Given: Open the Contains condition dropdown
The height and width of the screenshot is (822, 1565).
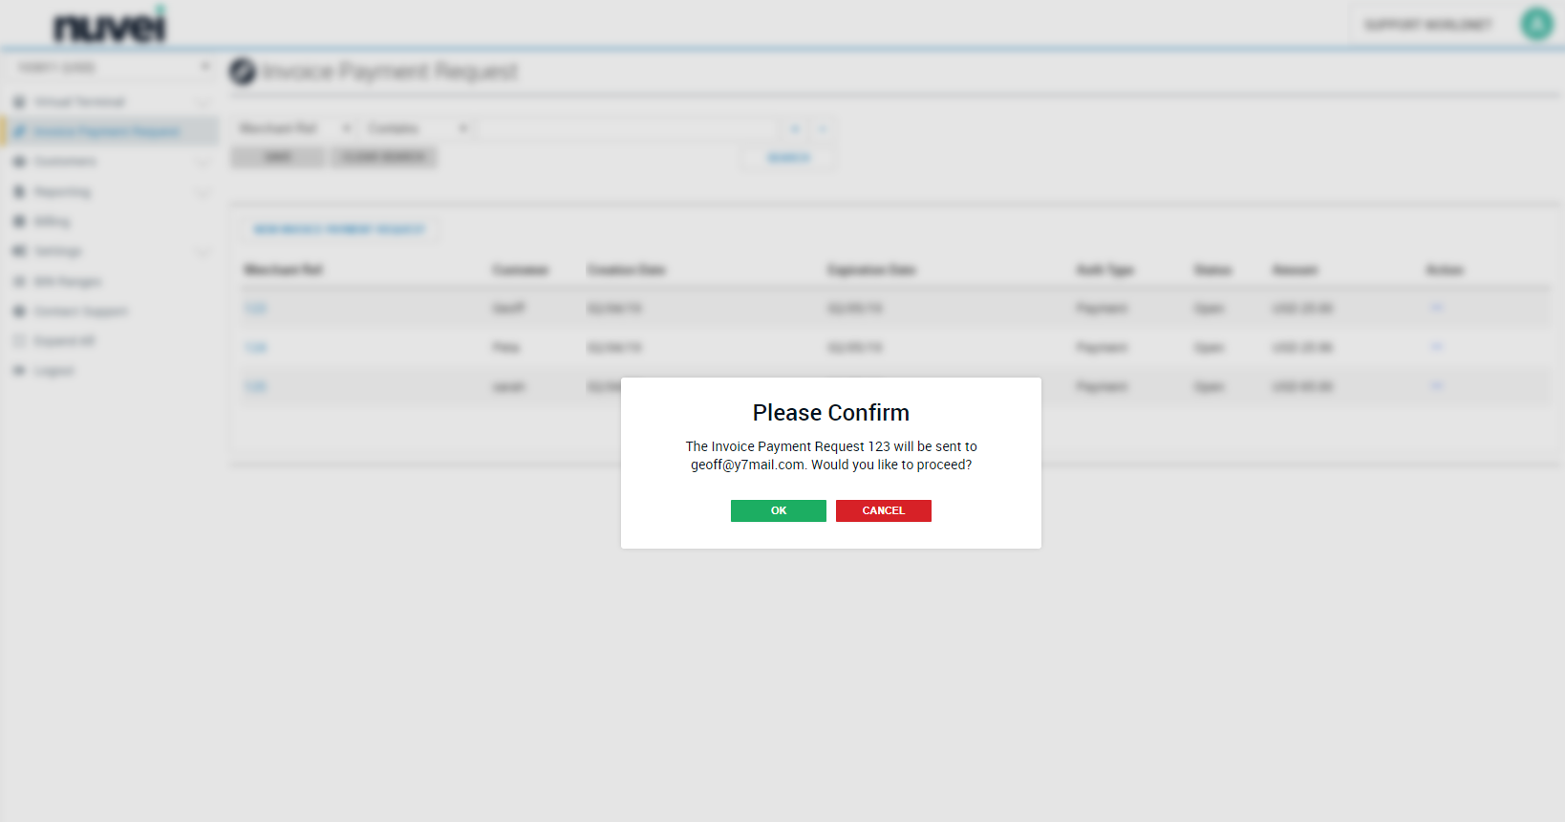Looking at the screenshot, I should click(x=418, y=128).
